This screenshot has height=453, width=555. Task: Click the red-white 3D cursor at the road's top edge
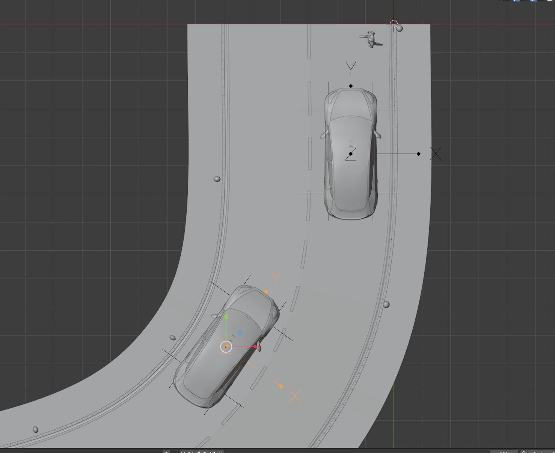[394, 24]
